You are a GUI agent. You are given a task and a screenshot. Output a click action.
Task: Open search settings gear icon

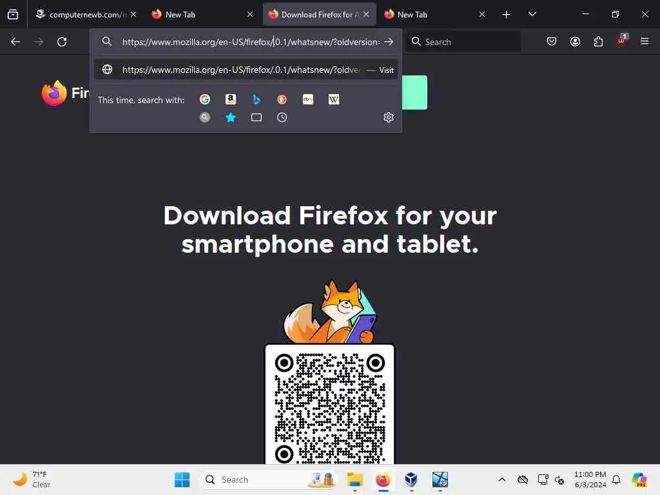pyautogui.click(x=389, y=117)
